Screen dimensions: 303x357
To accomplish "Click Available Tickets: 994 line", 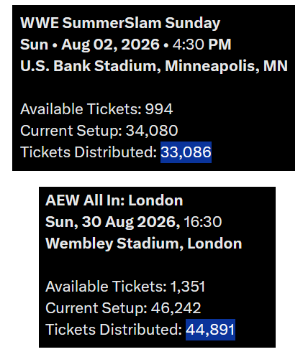I will tap(96, 109).
